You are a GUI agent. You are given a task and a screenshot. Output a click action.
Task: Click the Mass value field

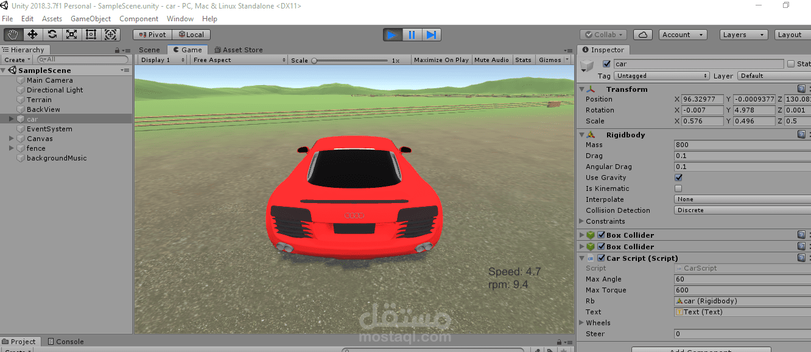[742, 145]
